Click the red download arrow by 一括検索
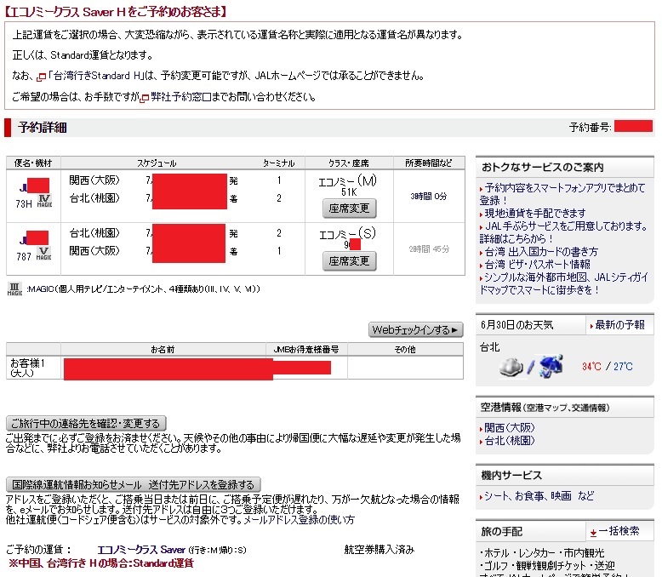662x577 pixels. pos(593,533)
